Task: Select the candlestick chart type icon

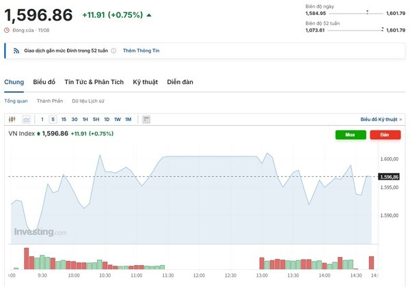Action: pyautogui.click(x=12, y=120)
